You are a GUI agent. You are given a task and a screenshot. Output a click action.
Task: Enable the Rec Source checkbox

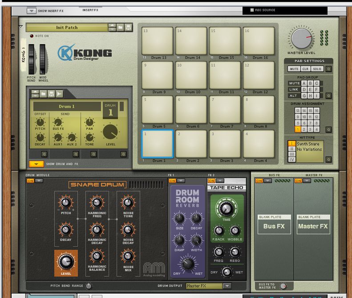point(252,10)
